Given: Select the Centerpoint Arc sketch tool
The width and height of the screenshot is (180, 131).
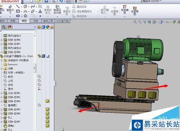Looking at the screenshot, I should coord(25,11).
